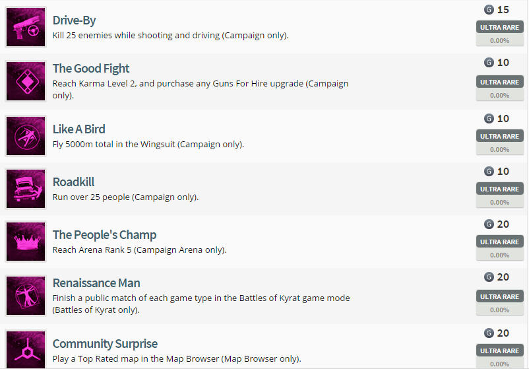Click the Ultra Rare badge for Roadkill
529x369 pixels.
coord(499,189)
